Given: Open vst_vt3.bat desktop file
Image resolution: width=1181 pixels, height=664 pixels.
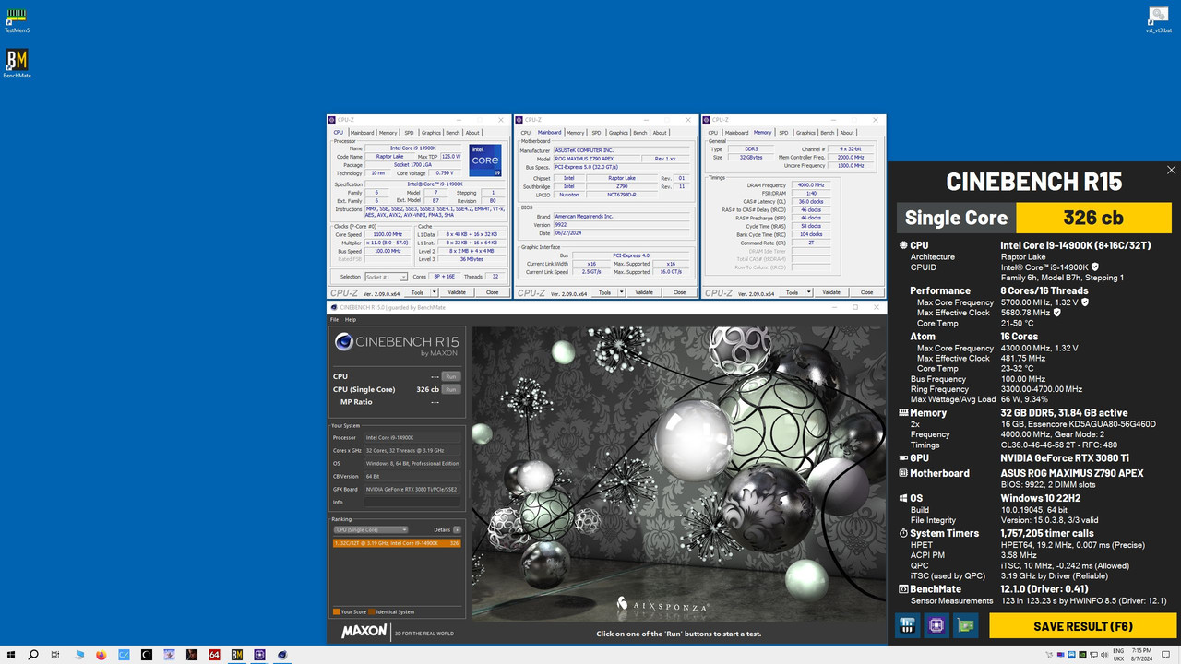Looking at the screenshot, I should click(x=1158, y=19).
